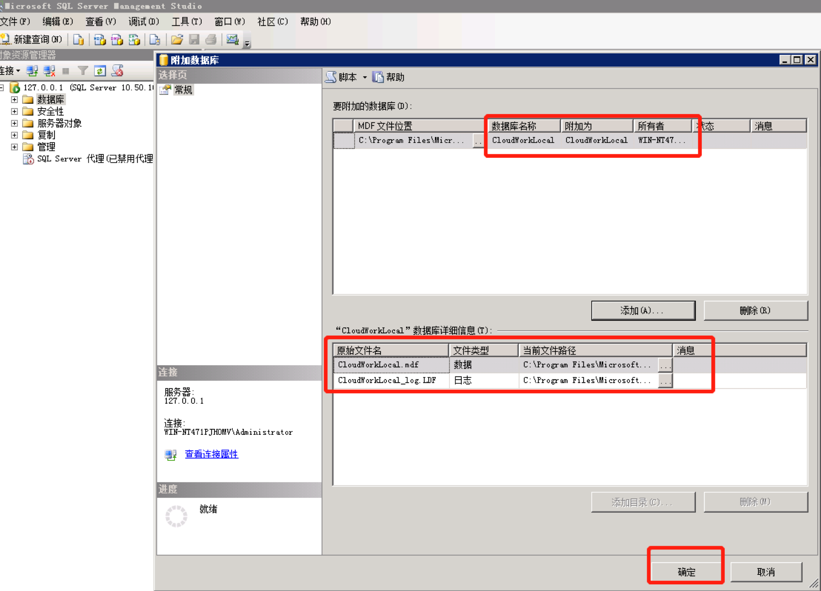Expand the 复制 folder node

[x=15, y=135]
